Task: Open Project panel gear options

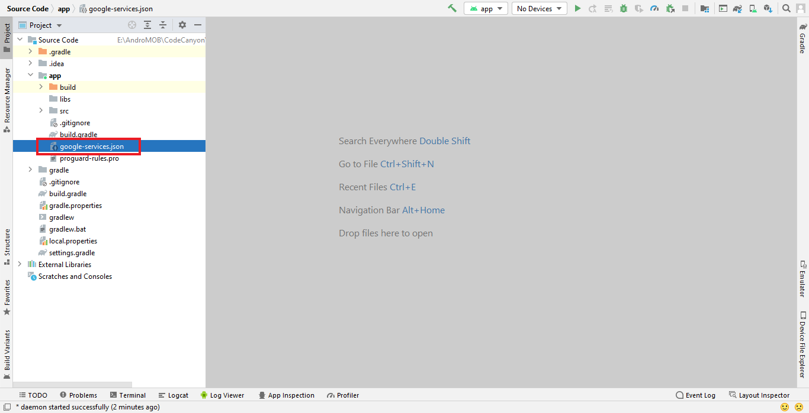Action: coord(182,25)
